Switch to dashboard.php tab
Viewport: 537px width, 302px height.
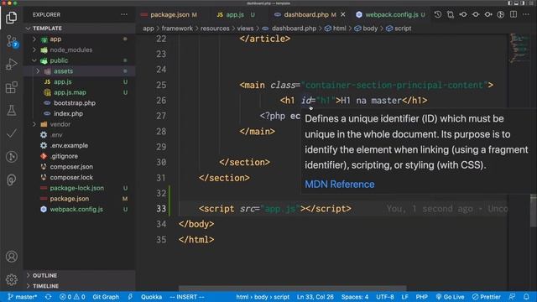coord(305,15)
